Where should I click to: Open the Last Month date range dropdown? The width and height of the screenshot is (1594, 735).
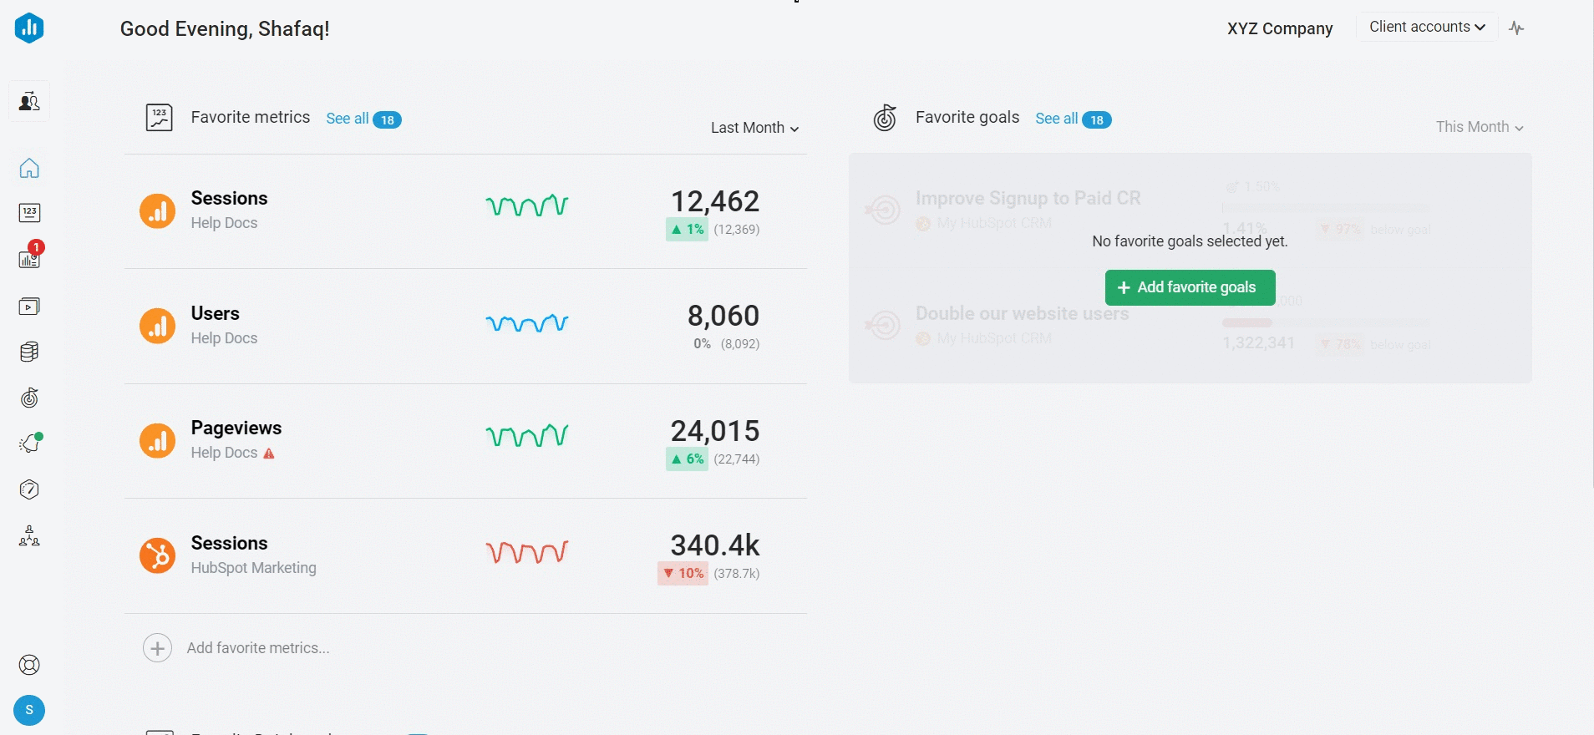coord(754,128)
